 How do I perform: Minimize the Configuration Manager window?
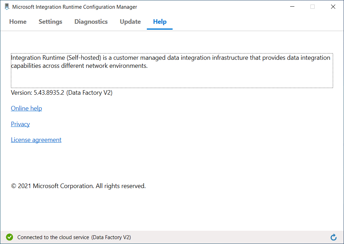pyautogui.click(x=292, y=7)
